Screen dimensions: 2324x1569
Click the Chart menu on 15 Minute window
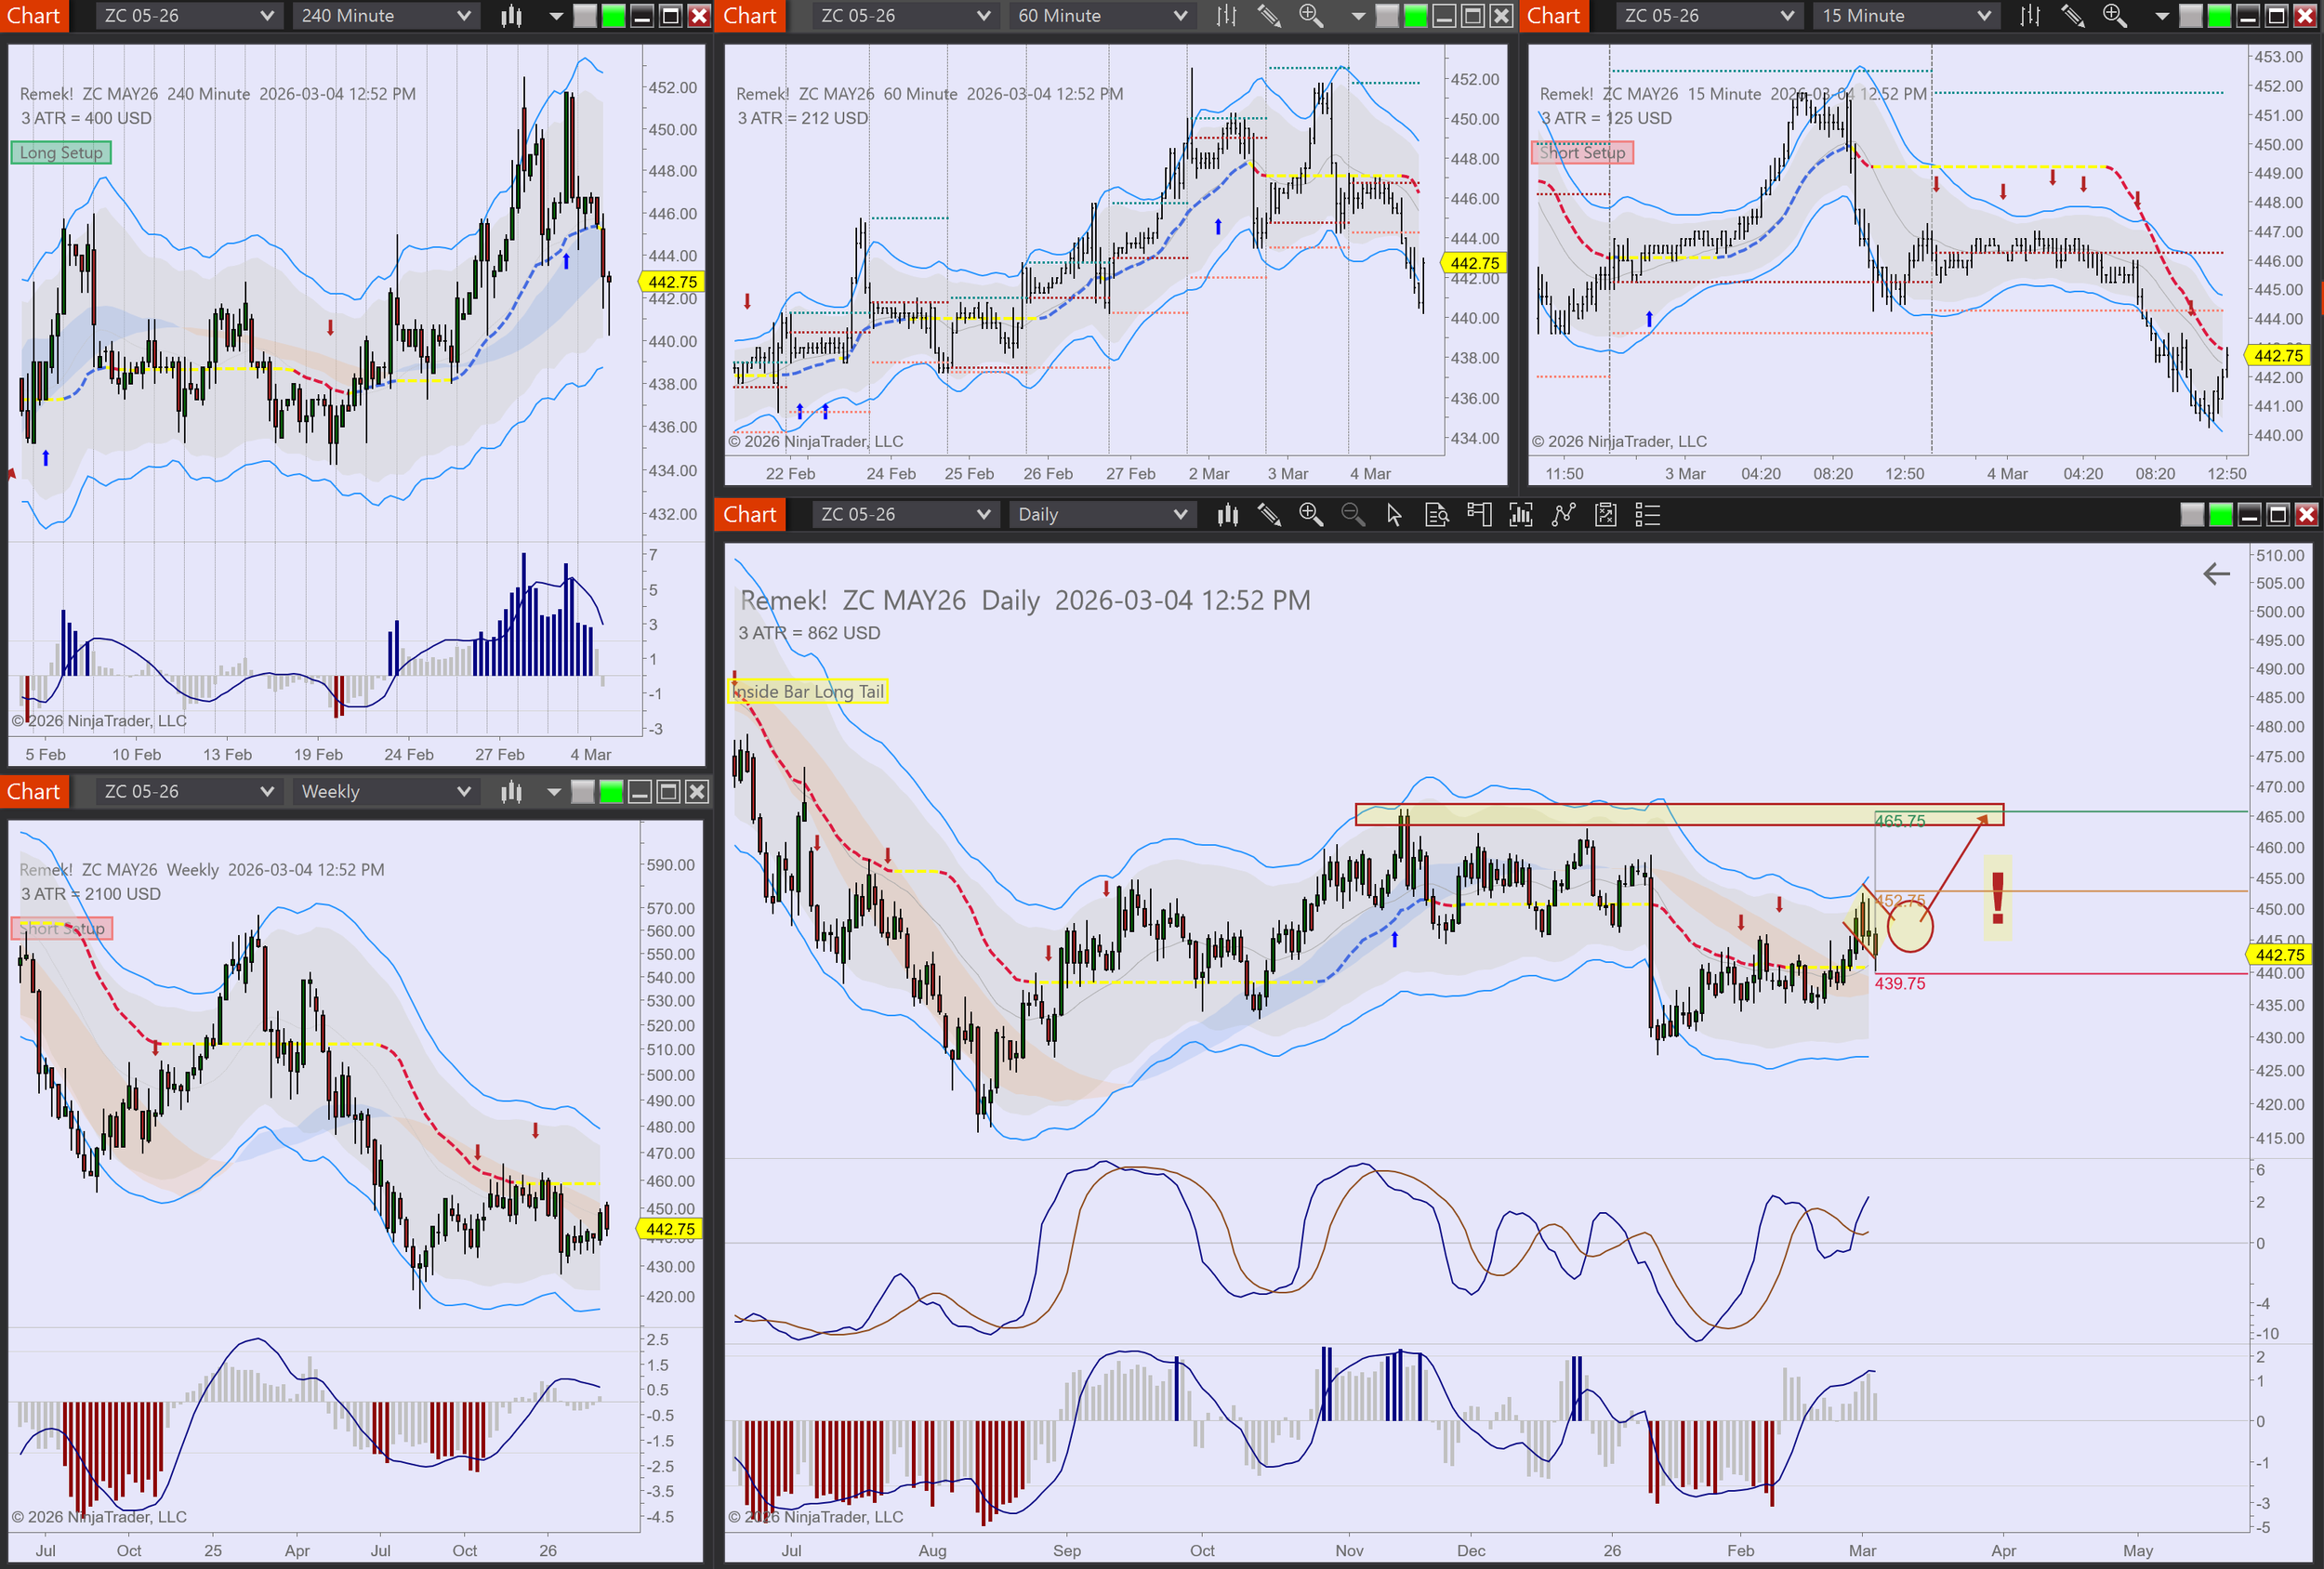tap(1553, 16)
